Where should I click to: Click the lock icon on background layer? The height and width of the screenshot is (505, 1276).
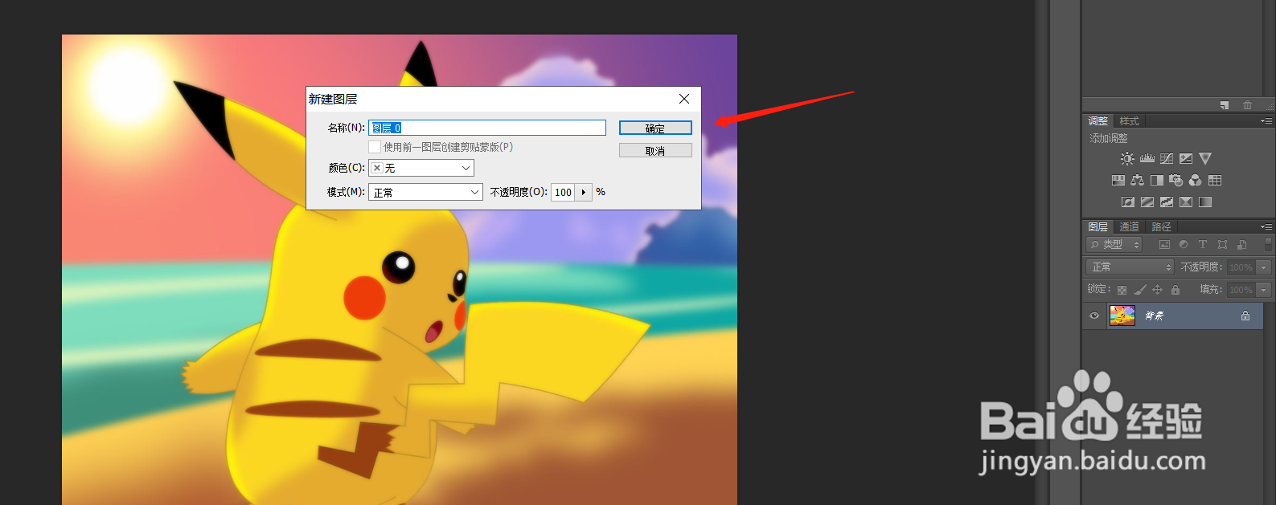click(1245, 316)
